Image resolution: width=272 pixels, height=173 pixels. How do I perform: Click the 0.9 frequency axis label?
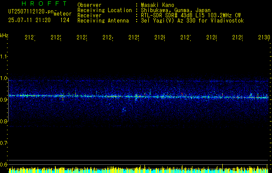click(3, 99)
